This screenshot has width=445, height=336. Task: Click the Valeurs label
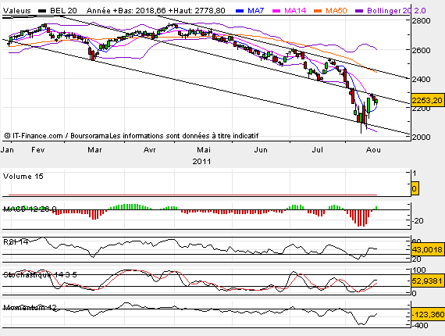coord(16,11)
